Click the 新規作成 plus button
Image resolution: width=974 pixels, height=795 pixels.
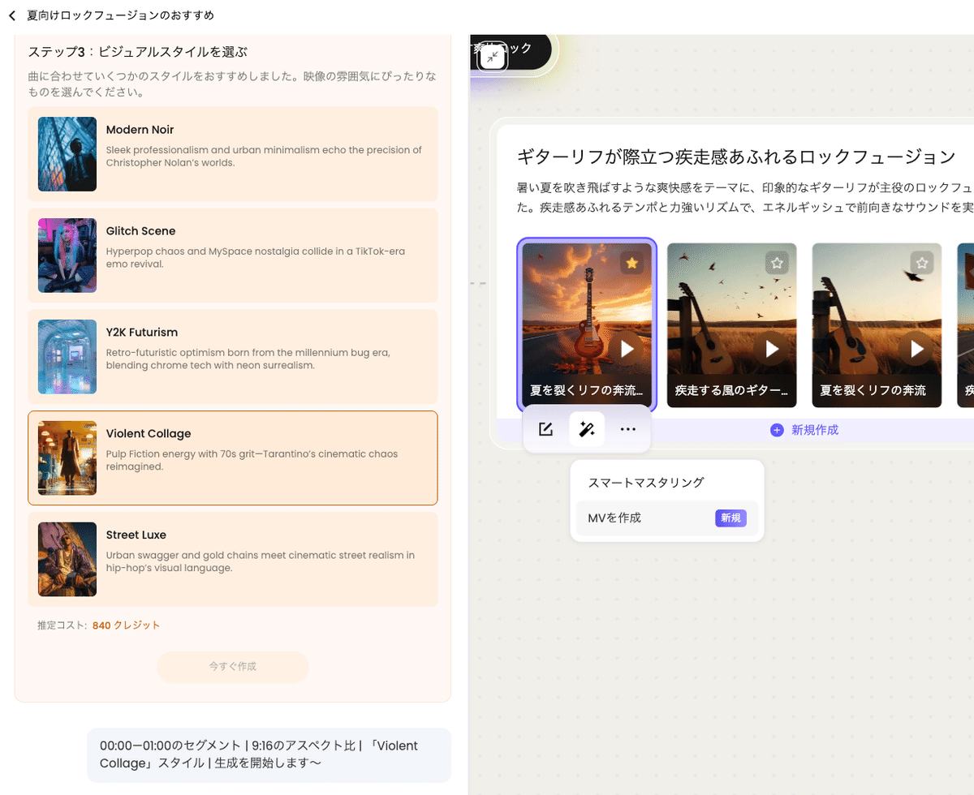804,430
